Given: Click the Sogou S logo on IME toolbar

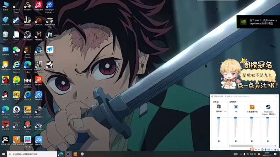Looking at the screenshot, I should (x=252, y=149).
